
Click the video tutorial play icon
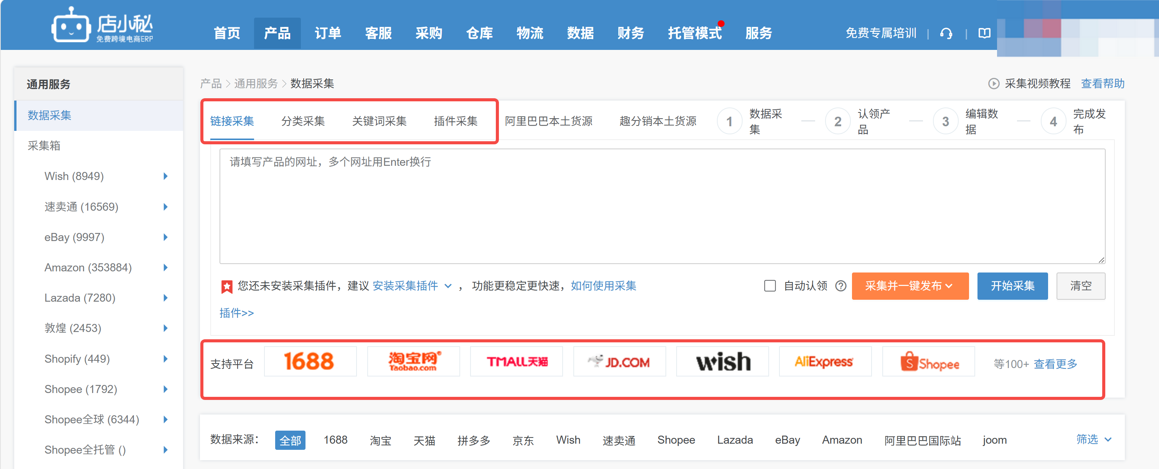(994, 84)
